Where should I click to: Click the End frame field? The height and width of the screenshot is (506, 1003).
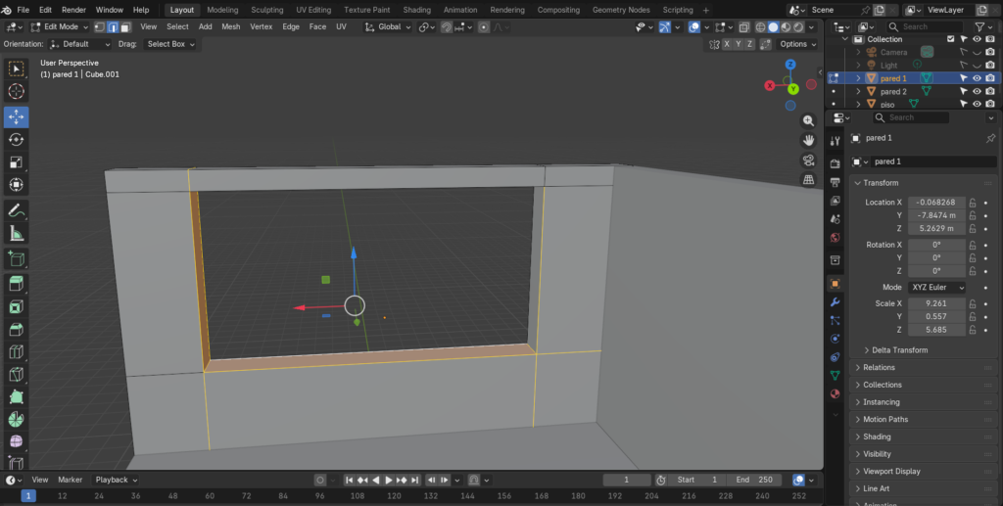tap(754, 480)
